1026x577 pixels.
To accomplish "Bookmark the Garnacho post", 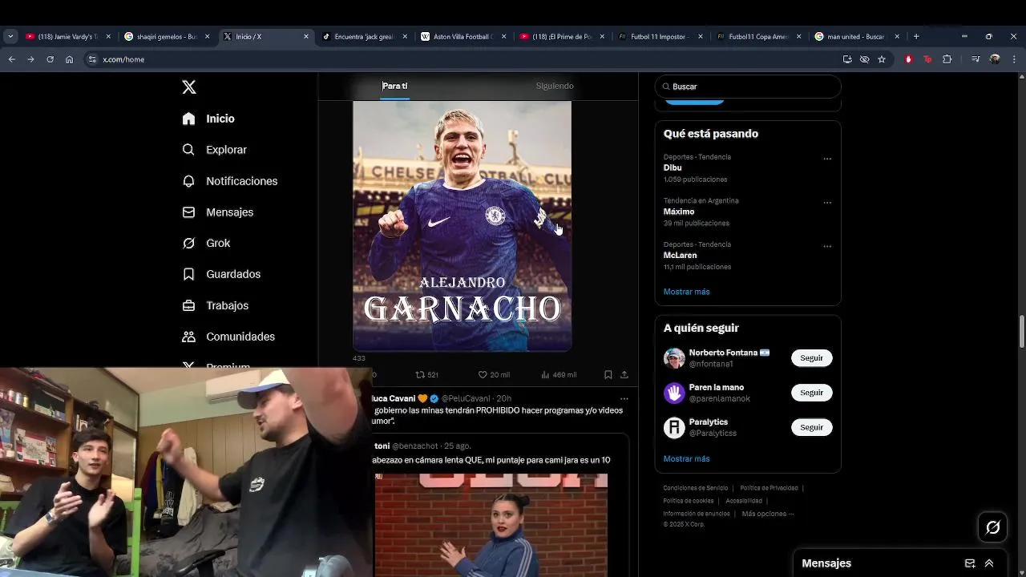I will tap(608, 374).
